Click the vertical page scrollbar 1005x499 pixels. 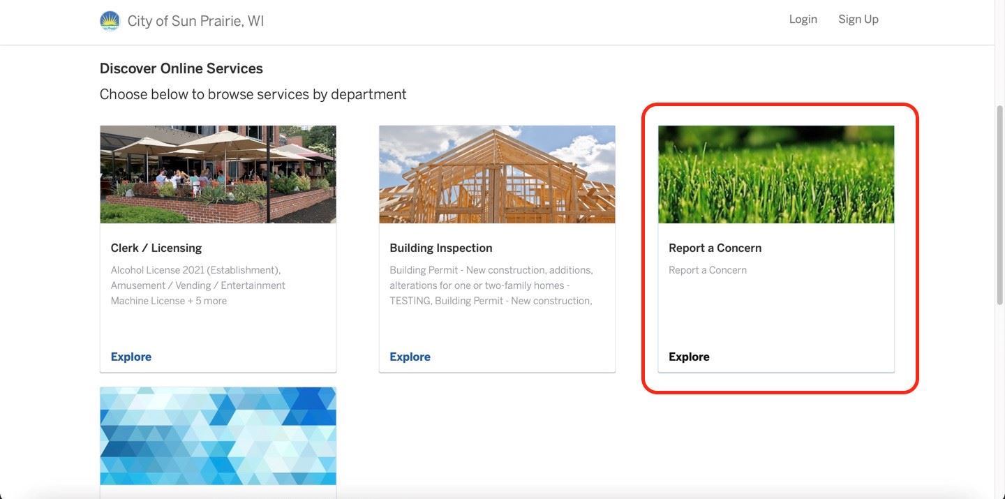tap(999, 205)
